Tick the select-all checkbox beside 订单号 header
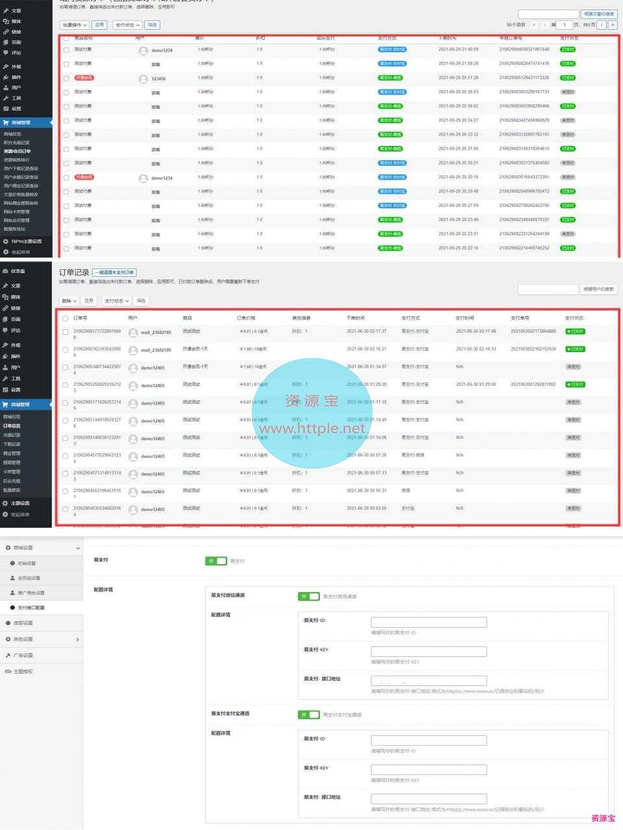Viewport: 623px width, 830px height. pyautogui.click(x=65, y=318)
